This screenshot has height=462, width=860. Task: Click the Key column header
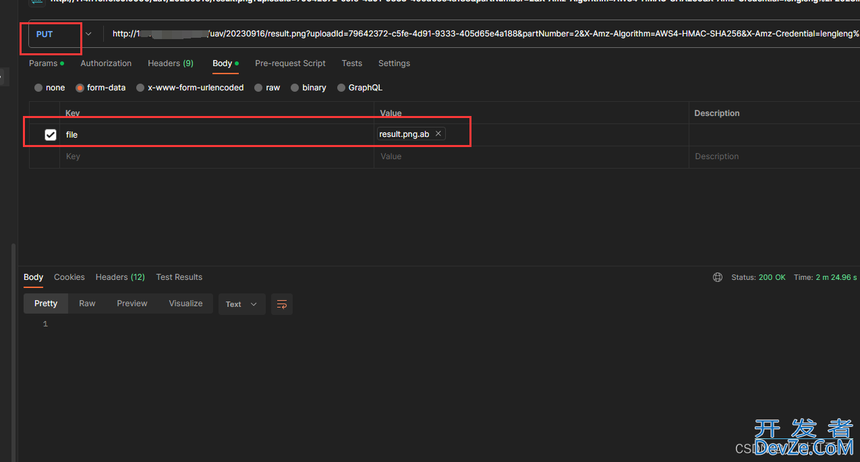[73, 113]
